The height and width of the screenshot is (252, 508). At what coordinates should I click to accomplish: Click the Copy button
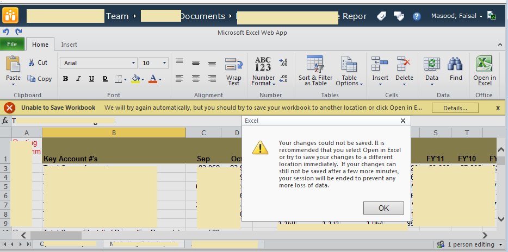[x=39, y=79]
